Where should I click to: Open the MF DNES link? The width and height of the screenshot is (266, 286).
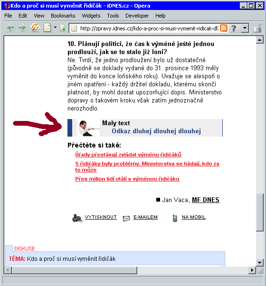point(206,200)
